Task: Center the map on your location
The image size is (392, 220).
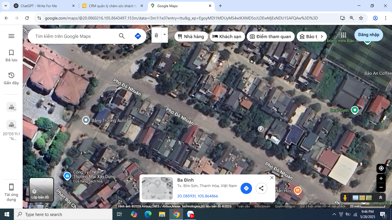Action: [381, 168]
